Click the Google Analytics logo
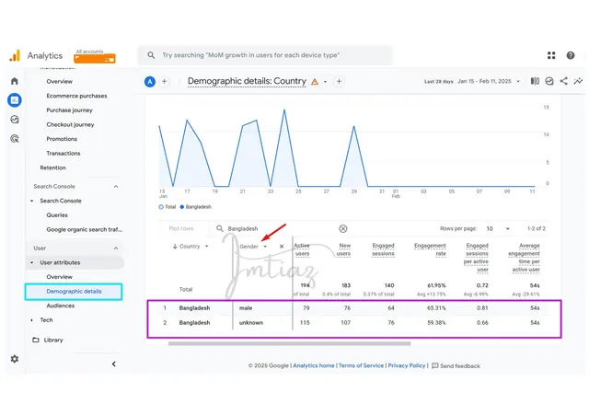The width and height of the screenshot is (589, 416). pos(15,55)
